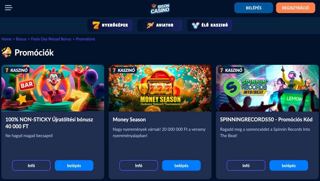Screen dimensions: 320x181
Task: Click the Kaszinó badge on Spinnin Records banner
Action: pos(231,70)
